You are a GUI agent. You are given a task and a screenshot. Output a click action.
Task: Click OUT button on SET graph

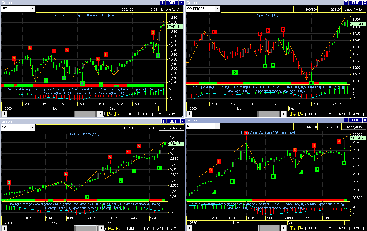tap(172, 3)
